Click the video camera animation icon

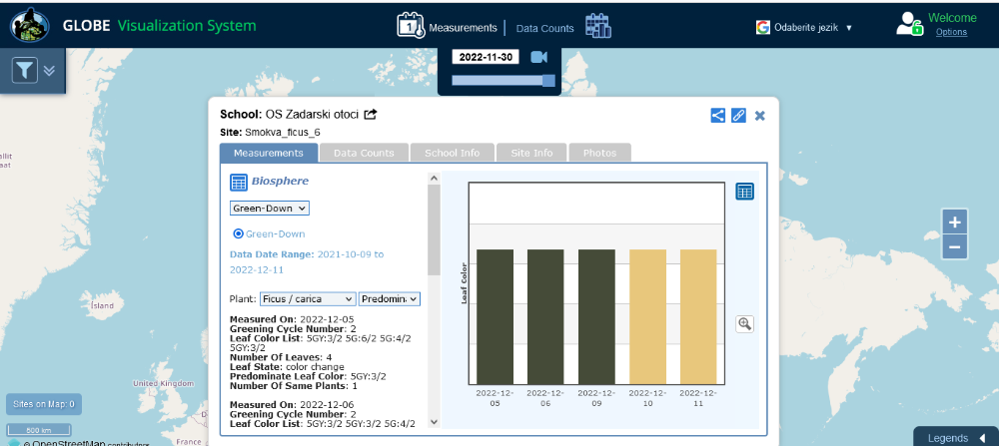[x=539, y=57]
